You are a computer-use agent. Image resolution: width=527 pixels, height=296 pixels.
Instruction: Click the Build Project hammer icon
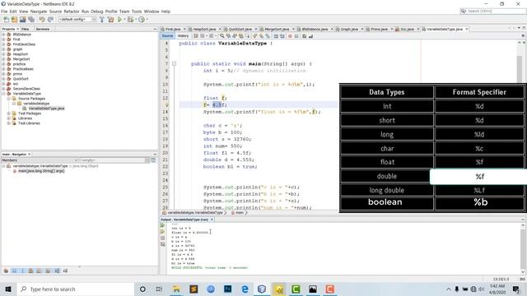pyautogui.click(x=102, y=20)
